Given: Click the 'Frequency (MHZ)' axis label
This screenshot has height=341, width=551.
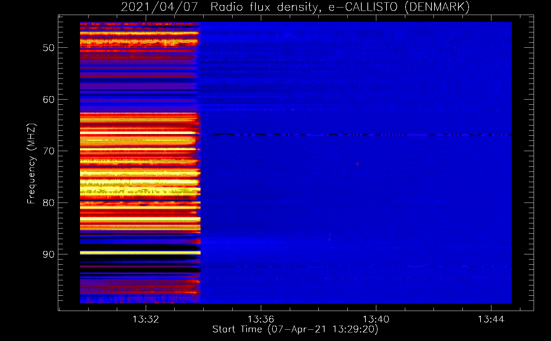Looking at the screenshot, I should coord(31,164).
